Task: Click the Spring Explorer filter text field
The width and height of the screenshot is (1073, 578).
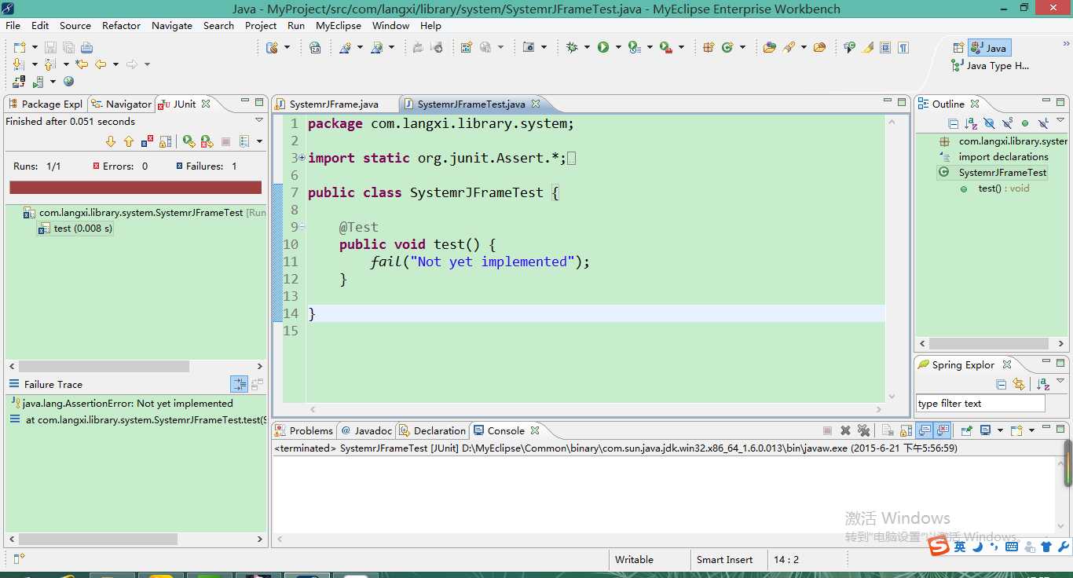Action: tap(980, 403)
